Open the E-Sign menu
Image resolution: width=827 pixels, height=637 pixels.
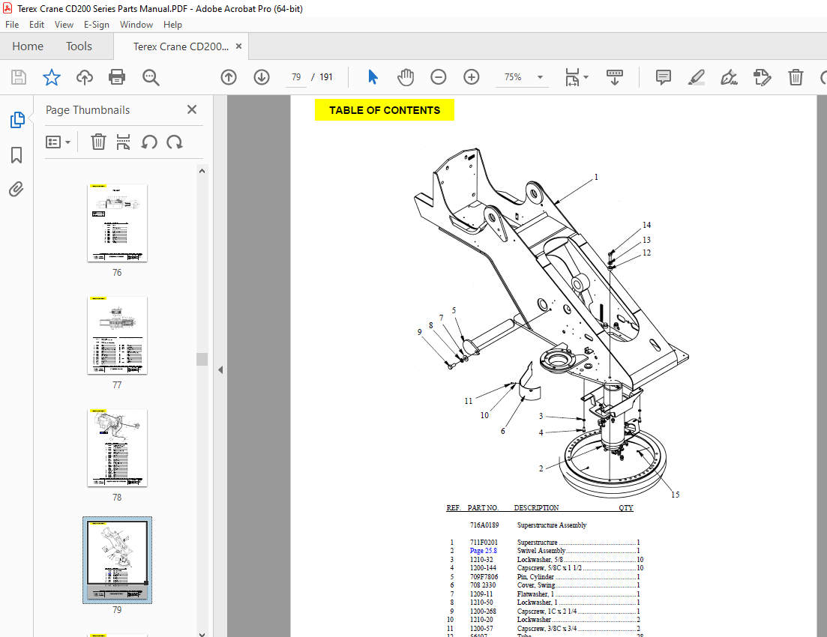(97, 24)
